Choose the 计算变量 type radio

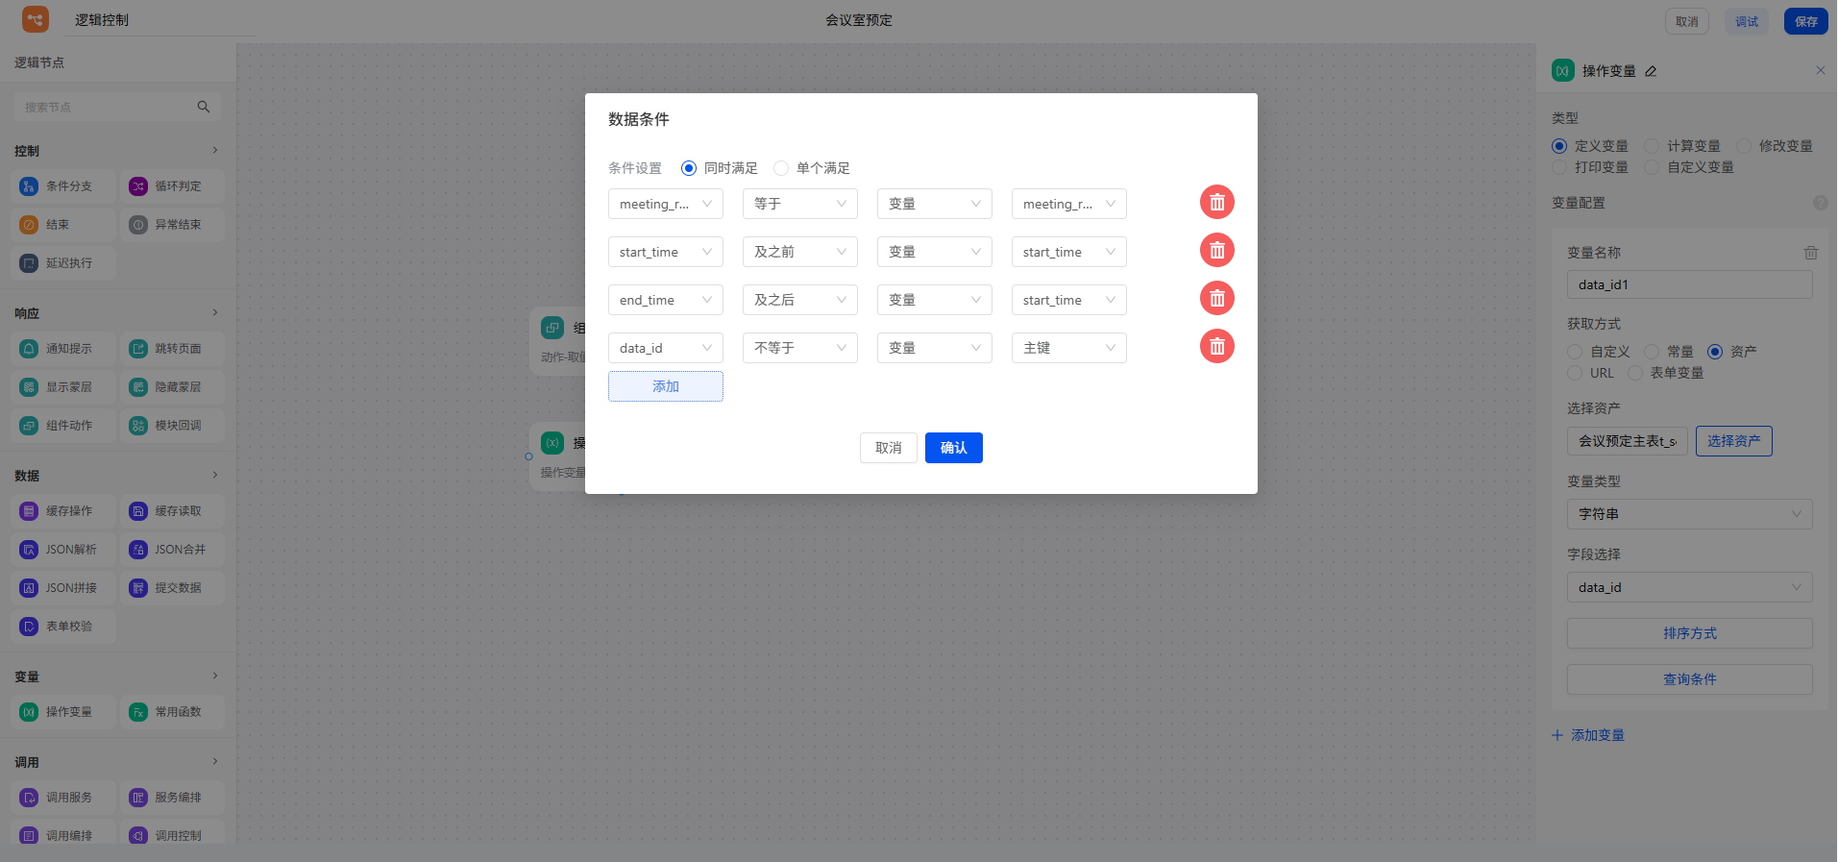click(x=1652, y=146)
